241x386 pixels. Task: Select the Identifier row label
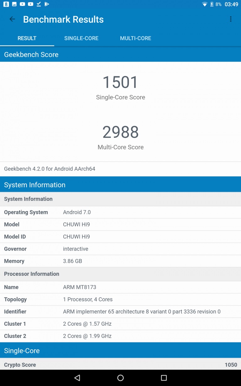(15, 312)
